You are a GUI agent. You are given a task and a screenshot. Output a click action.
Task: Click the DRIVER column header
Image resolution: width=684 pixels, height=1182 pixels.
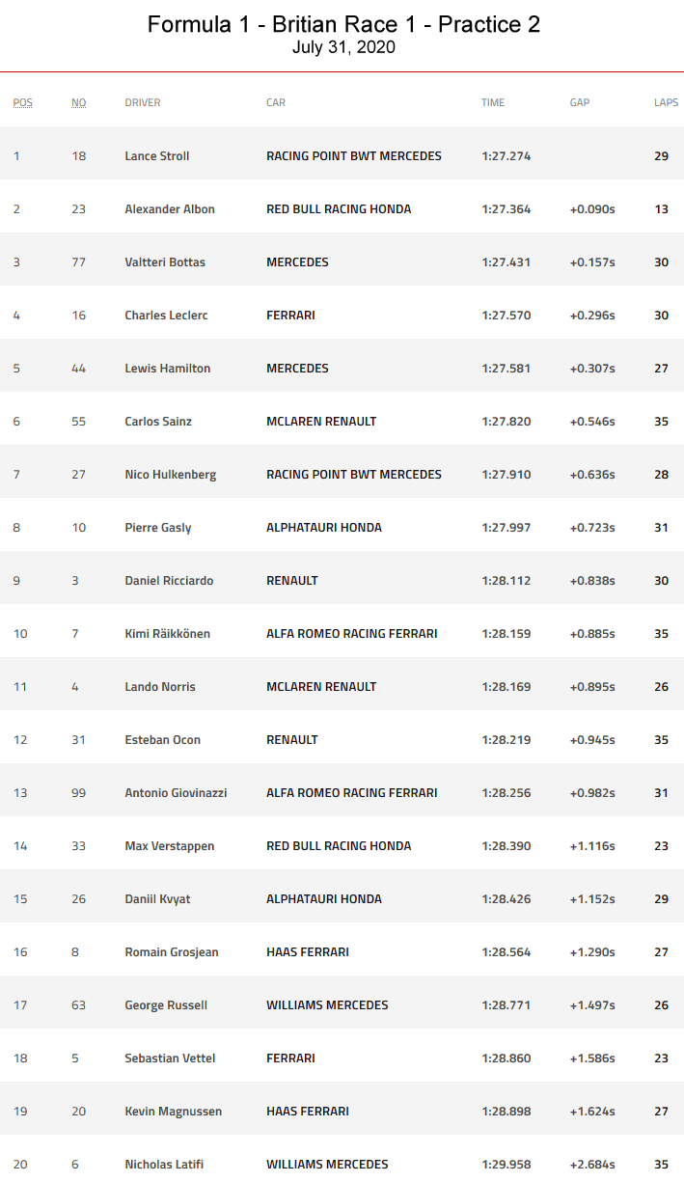point(143,102)
